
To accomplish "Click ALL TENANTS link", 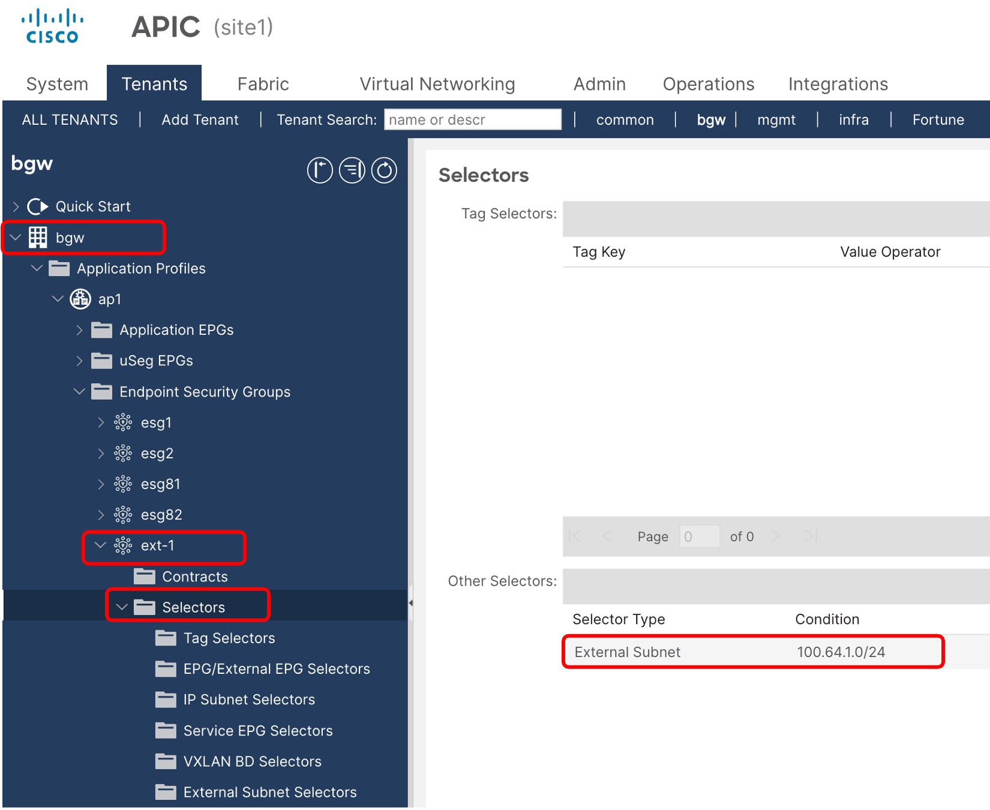I will point(70,120).
